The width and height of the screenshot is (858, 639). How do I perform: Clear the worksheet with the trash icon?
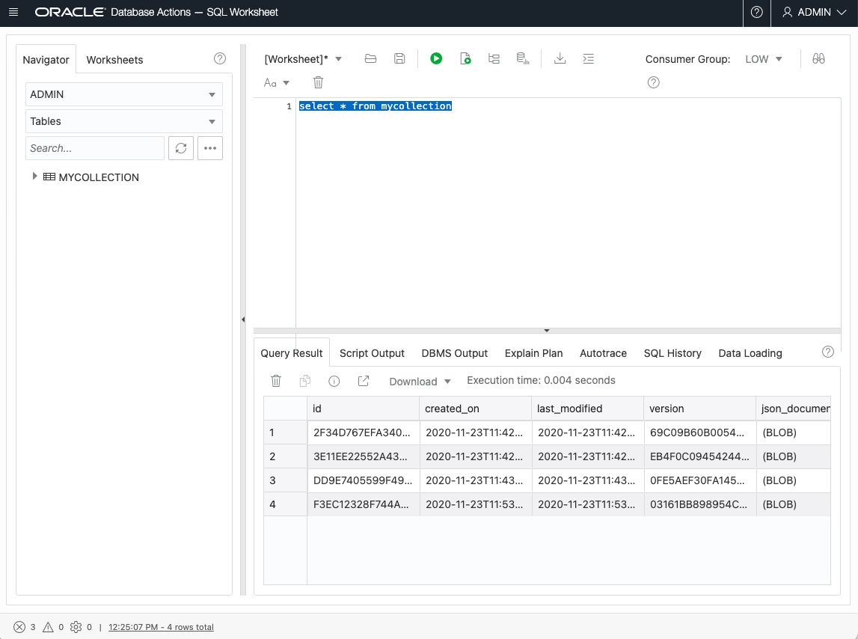coord(319,82)
